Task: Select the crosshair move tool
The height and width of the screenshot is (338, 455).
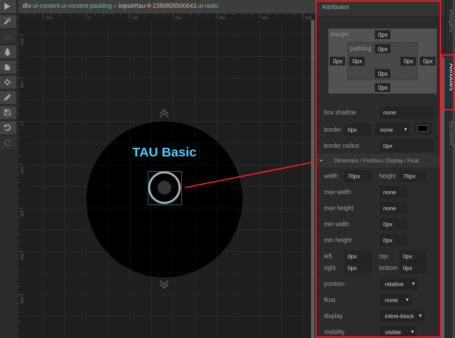Action: click(x=7, y=82)
